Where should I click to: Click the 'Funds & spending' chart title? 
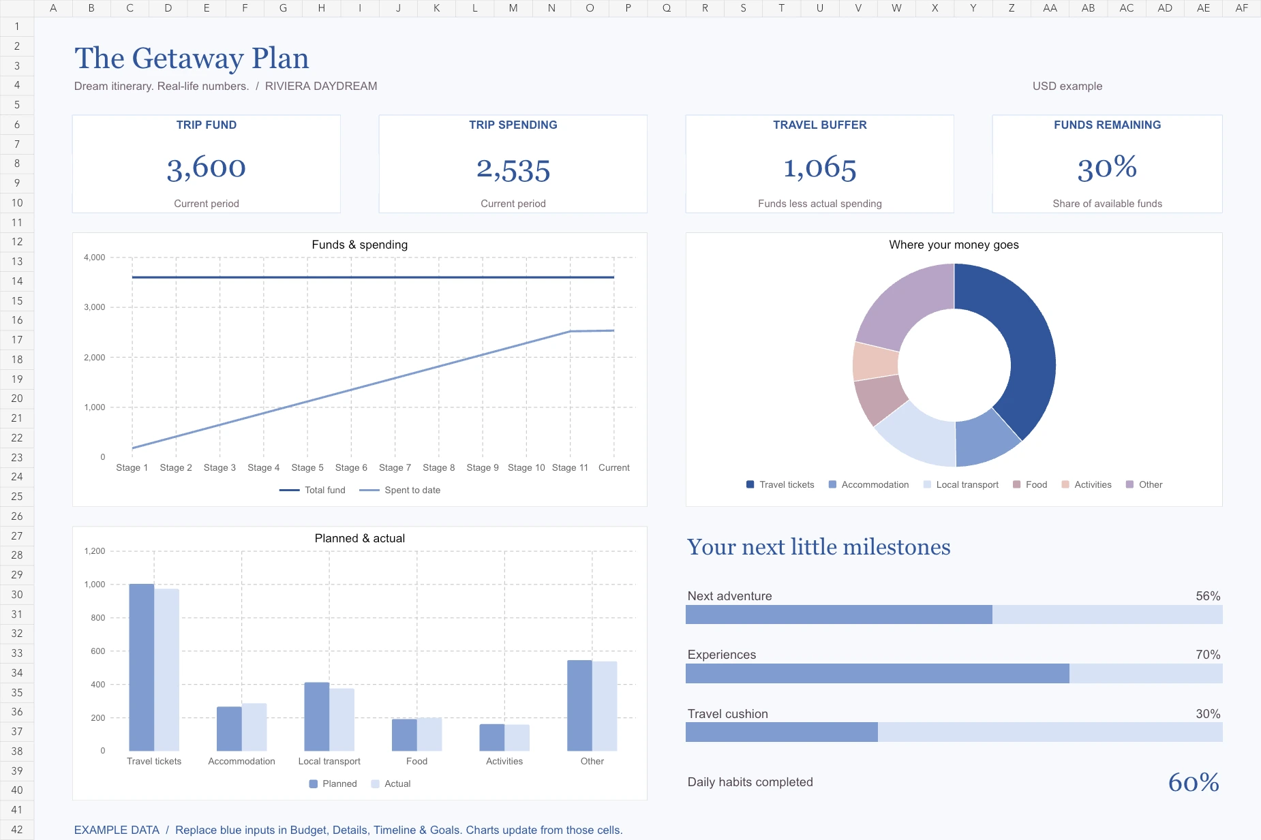[360, 245]
